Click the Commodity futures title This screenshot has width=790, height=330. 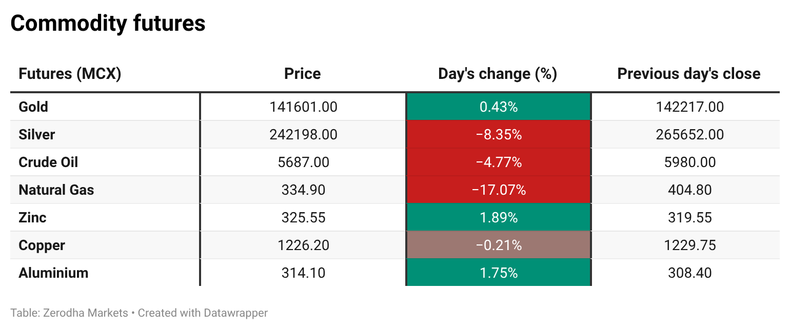[x=108, y=24]
